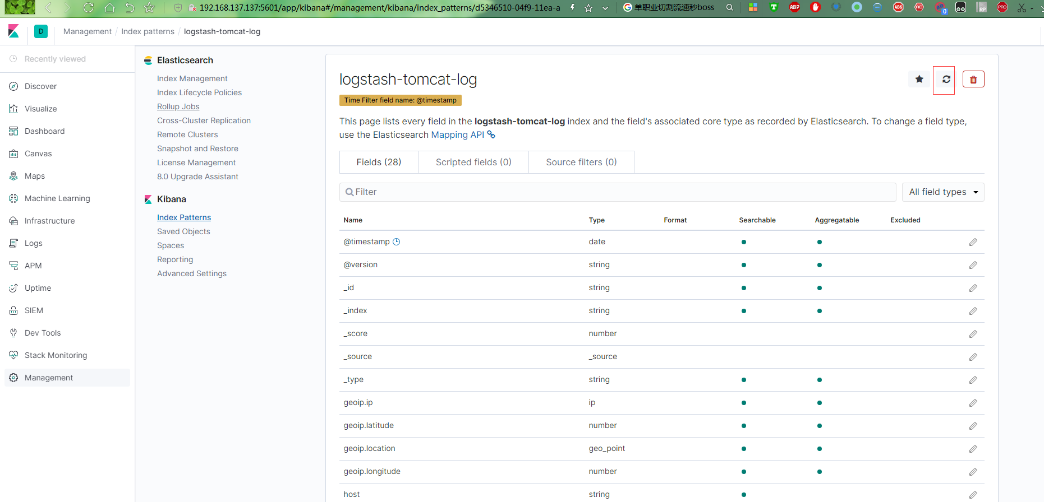
Task: Open the Infrastructure app
Action: tap(49, 221)
